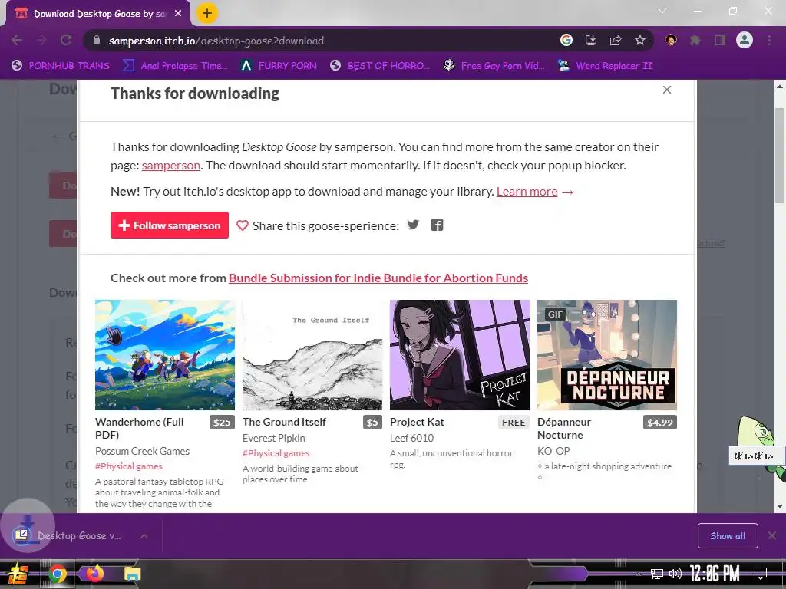The width and height of the screenshot is (786, 589).
Task: Click the browser back arrow
Action: (17, 40)
